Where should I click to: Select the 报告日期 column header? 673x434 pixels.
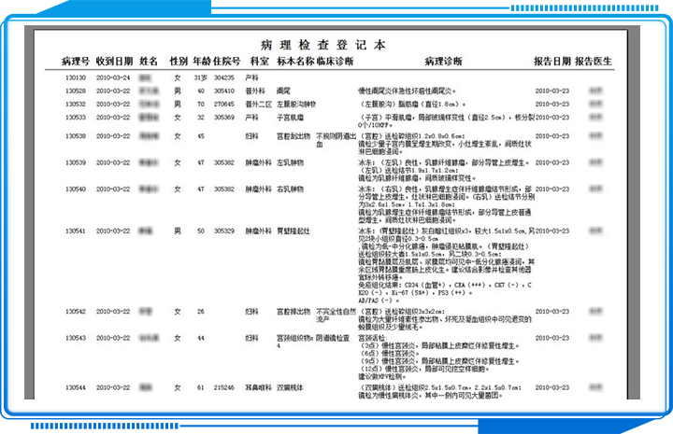(x=551, y=61)
